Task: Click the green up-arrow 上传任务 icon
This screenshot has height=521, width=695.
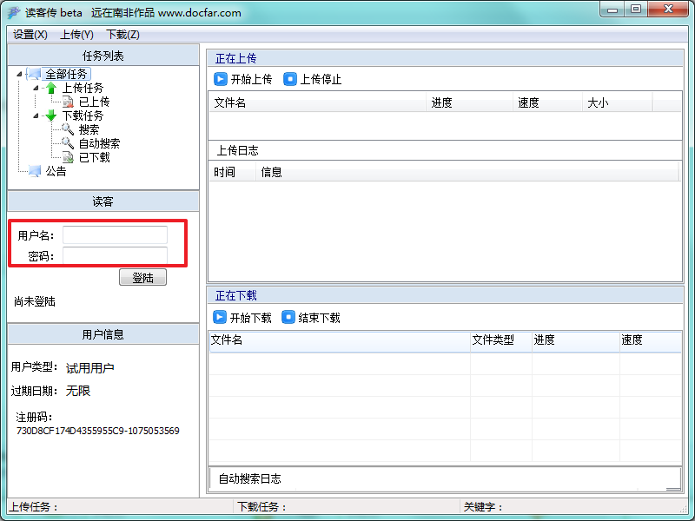Action: coord(51,89)
